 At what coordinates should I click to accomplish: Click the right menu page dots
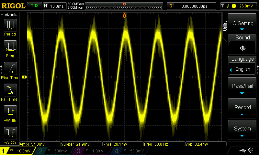258,69
